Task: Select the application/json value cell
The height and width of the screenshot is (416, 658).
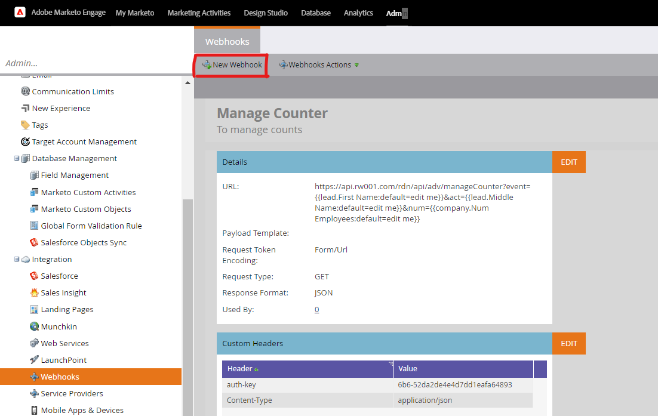Action: click(x=464, y=400)
